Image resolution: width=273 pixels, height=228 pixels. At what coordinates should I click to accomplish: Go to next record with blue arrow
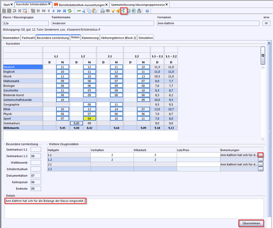(x=54, y=11)
